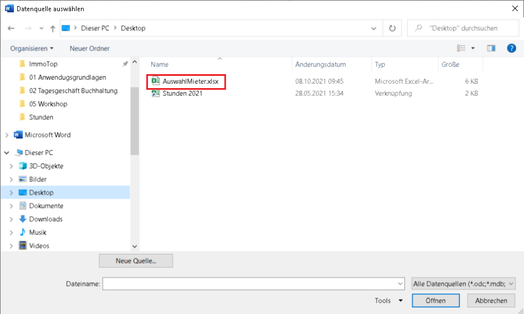Click the Neue Quelle... button
Viewport: 524px width, 314px height.
tap(136, 261)
